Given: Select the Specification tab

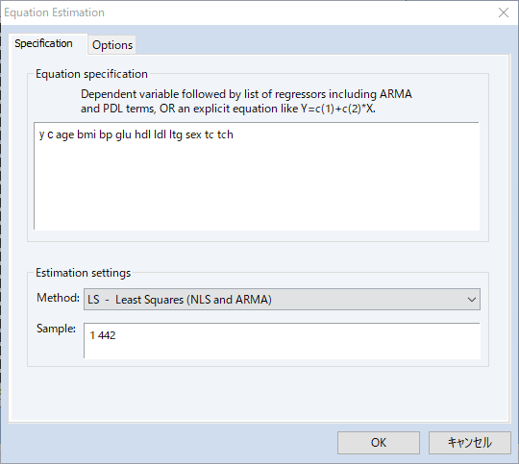Looking at the screenshot, I should (43, 43).
